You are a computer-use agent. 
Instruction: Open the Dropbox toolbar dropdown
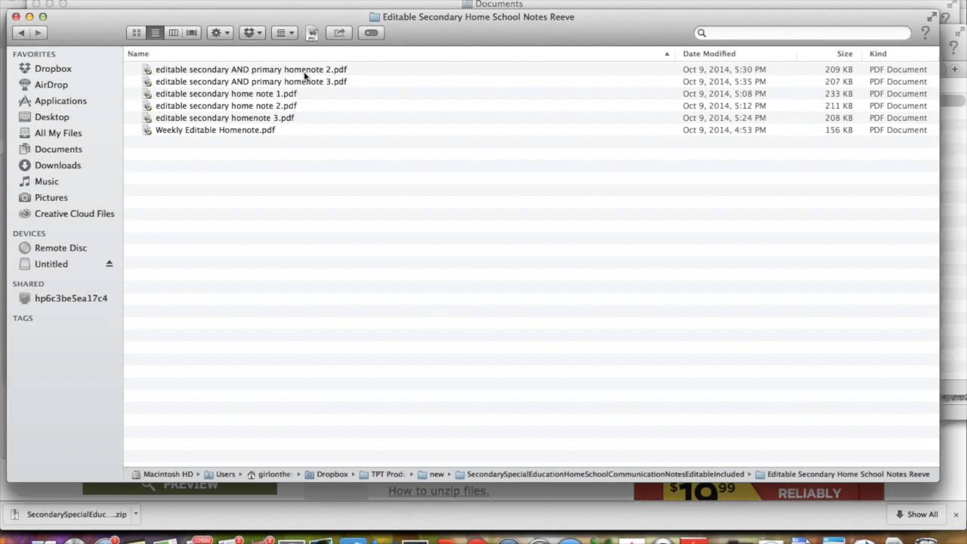[252, 32]
